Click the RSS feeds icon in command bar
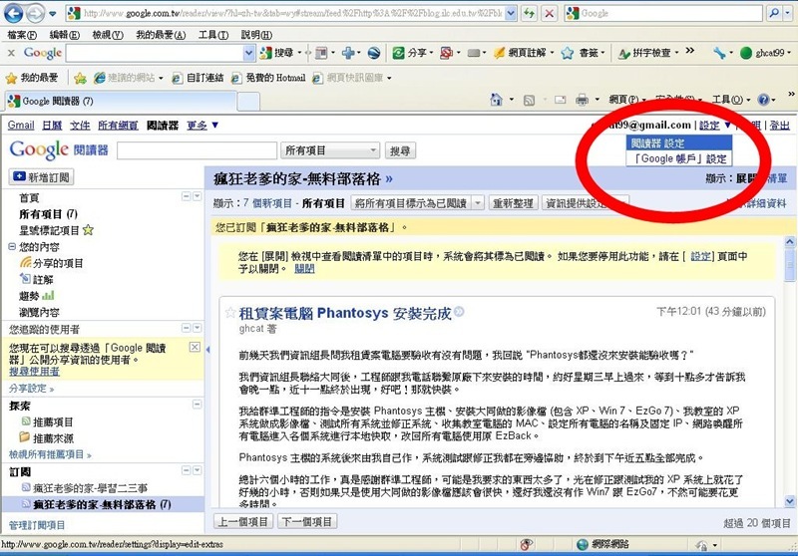 coord(530,100)
